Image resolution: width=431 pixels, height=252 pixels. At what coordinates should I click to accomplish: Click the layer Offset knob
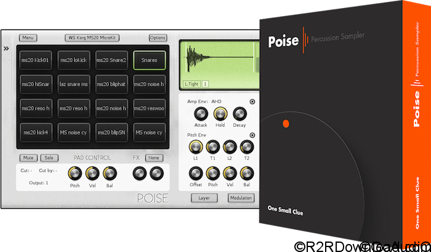(x=196, y=173)
